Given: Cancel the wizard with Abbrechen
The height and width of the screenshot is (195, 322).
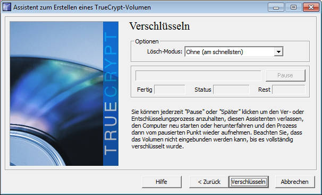Looking at the screenshot, I should tap(295, 182).
